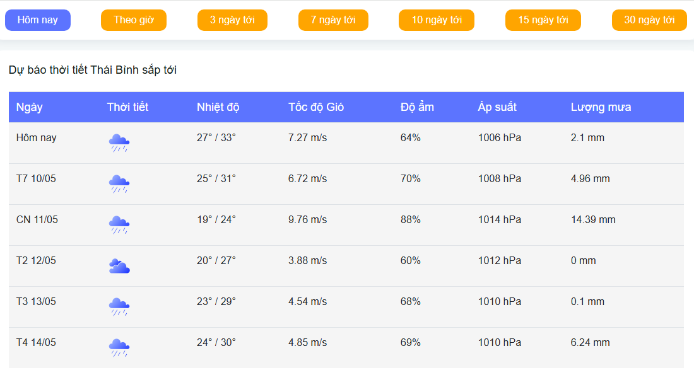The height and width of the screenshot is (380, 694).
Task: Click the rain icon for CN 11/05
Action: (119, 225)
